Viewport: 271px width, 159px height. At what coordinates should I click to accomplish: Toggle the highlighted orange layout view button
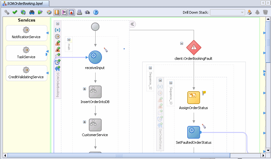click(57, 12)
